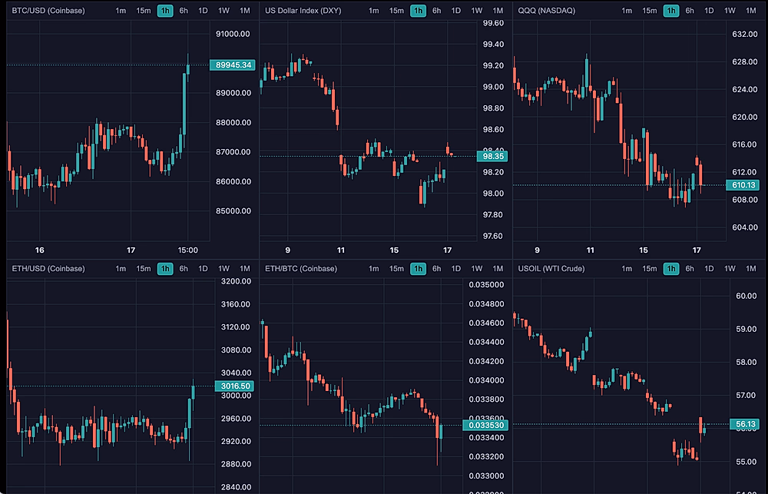The image size is (768, 494).
Task: Select 1m timeframe on BTC/USD chart
Action: point(121,11)
